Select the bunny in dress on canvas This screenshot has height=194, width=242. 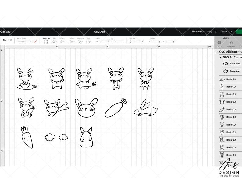pyautogui.click(x=145, y=79)
